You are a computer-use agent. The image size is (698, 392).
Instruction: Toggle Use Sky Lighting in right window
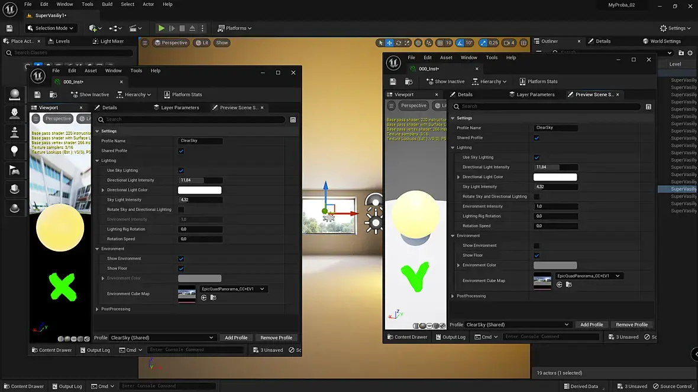click(x=537, y=158)
